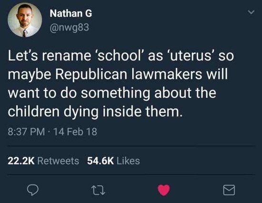Select the tweet body text paragraph

tap(121, 84)
